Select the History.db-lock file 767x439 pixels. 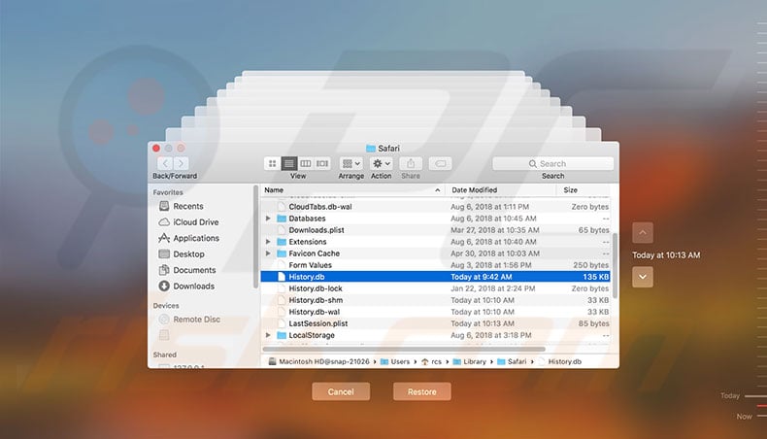click(435, 288)
